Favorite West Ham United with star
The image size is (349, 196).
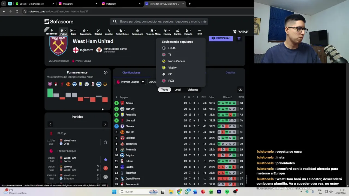(239, 38)
